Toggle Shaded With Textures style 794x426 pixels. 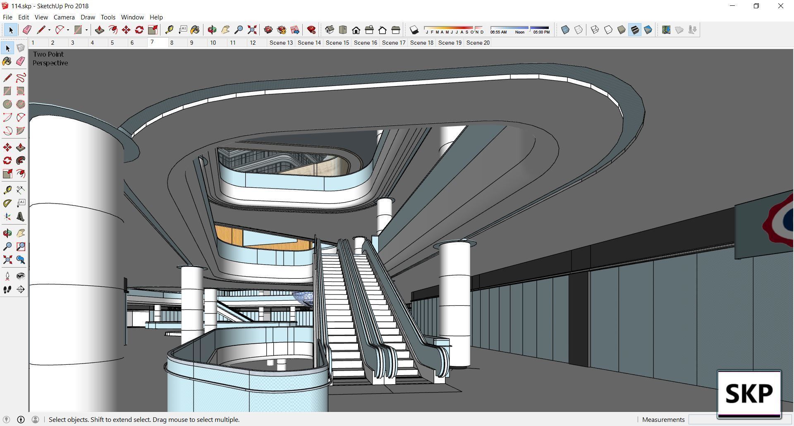point(634,30)
